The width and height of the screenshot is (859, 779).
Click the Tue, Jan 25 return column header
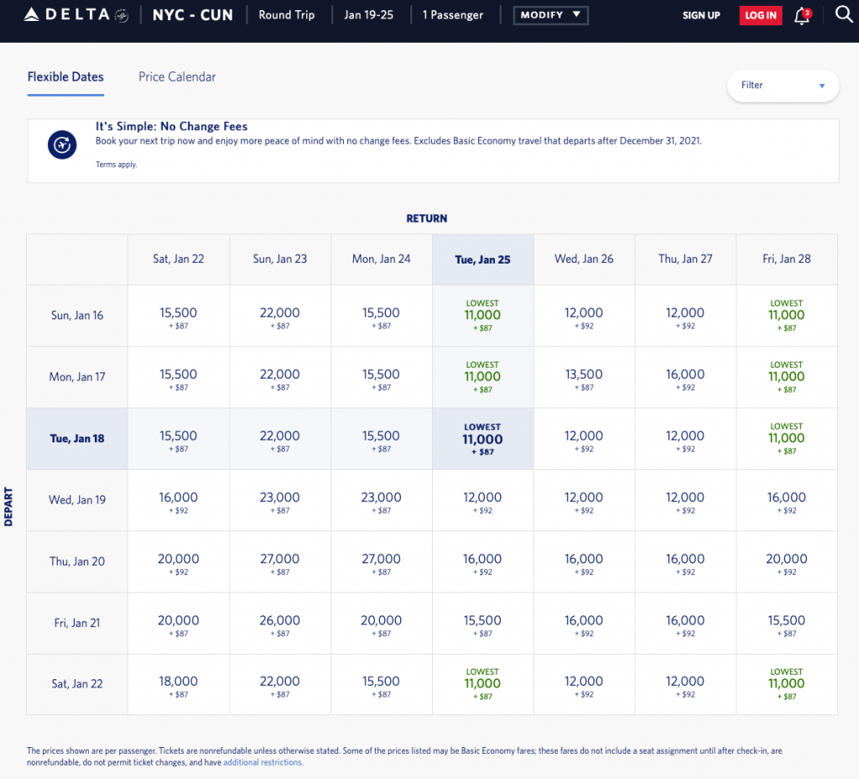coord(482,259)
